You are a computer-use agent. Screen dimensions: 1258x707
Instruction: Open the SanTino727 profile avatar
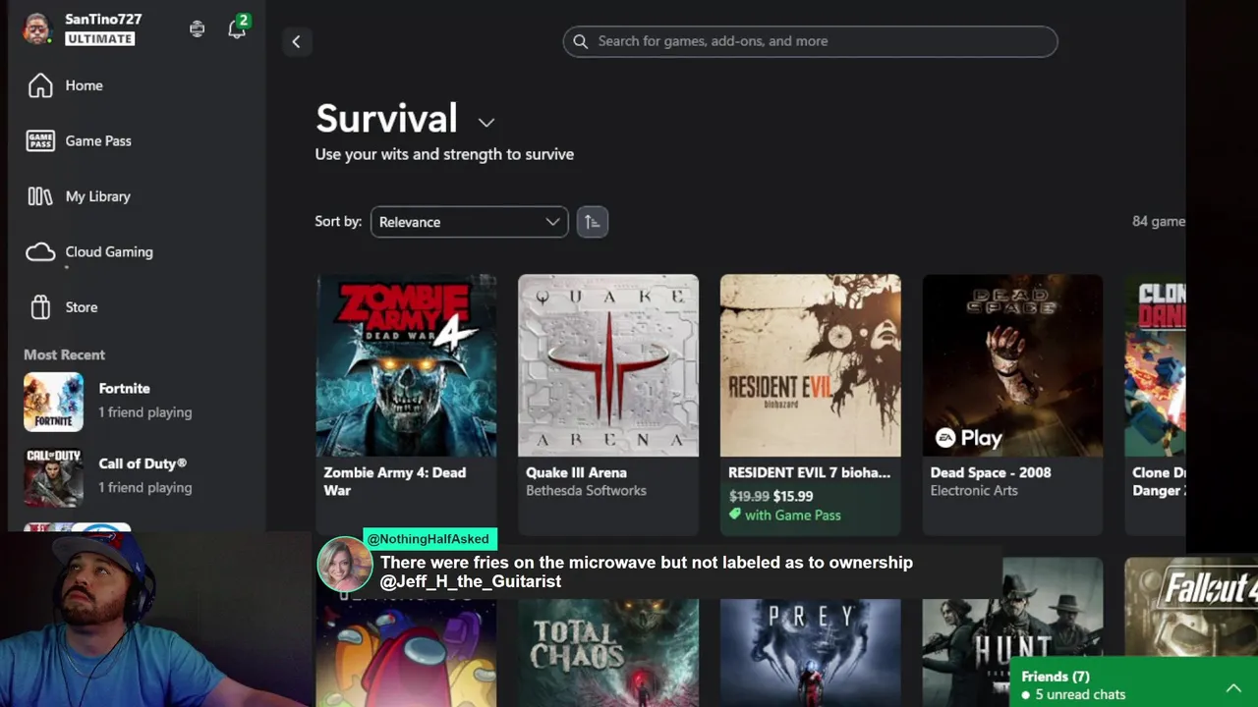[37, 28]
